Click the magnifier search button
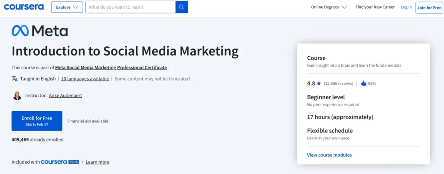The width and height of the screenshot is (444, 174). 182,7
